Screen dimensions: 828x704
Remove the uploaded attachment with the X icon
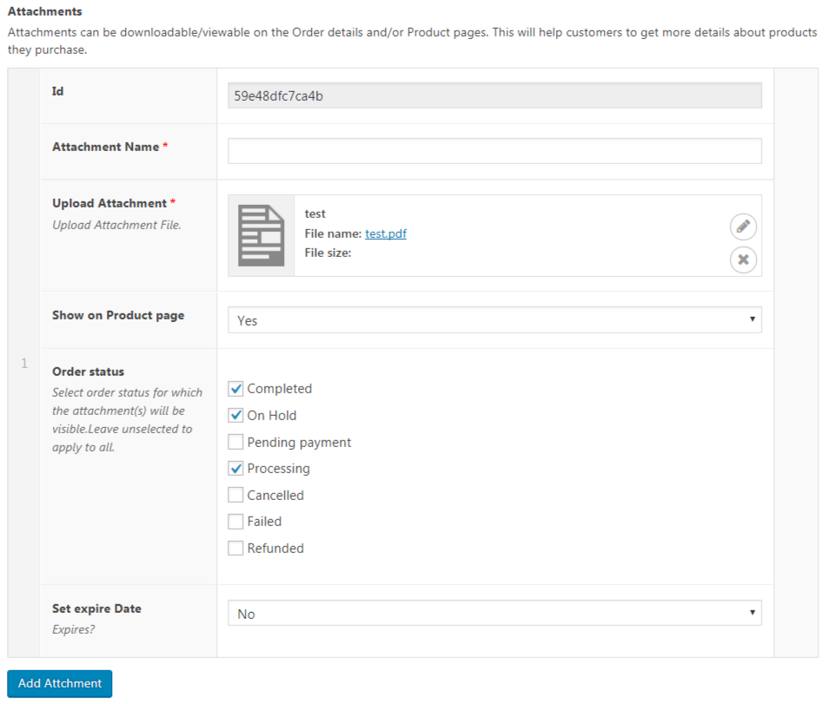coord(743,260)
